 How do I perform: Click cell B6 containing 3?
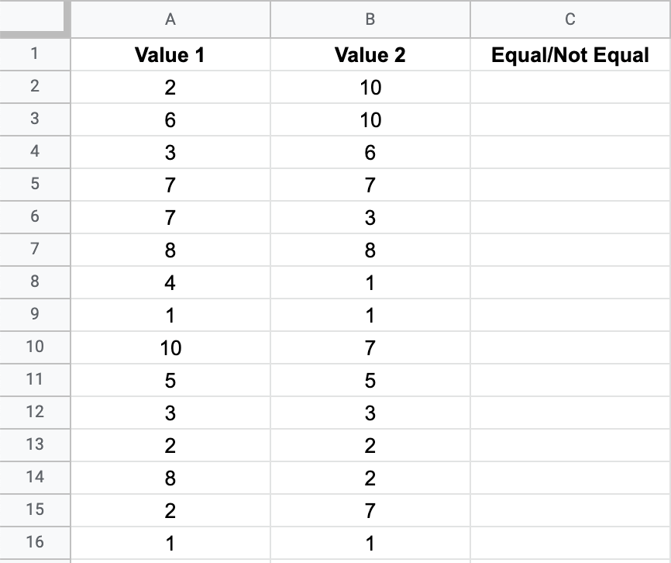pyautogui.click(x=370, y=217)
